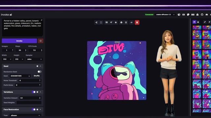Switch to the gallery user uploads tab
The width and height of the screenshot is (211, 118).
[198, 22]
